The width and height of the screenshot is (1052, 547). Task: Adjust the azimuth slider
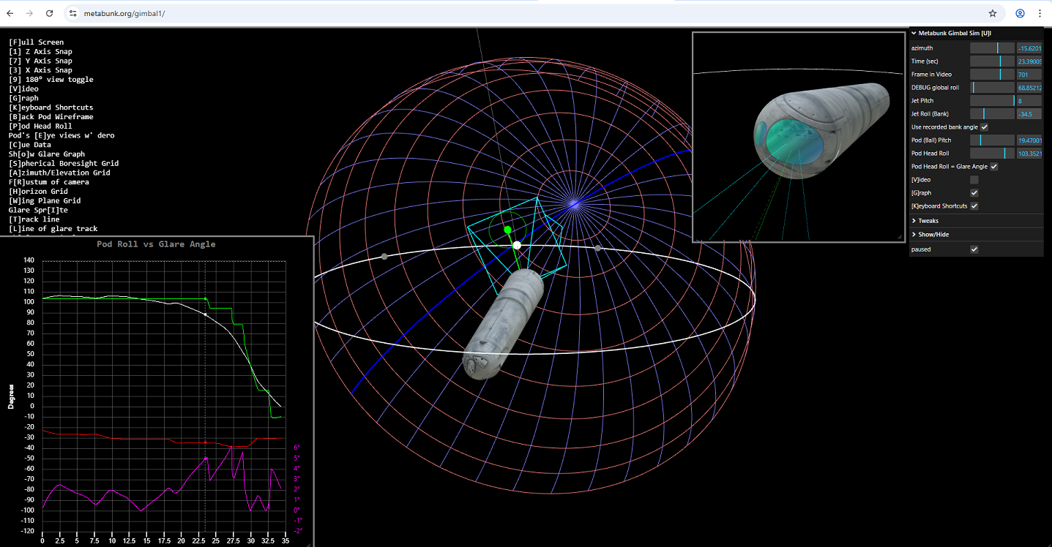coord(994,48)
